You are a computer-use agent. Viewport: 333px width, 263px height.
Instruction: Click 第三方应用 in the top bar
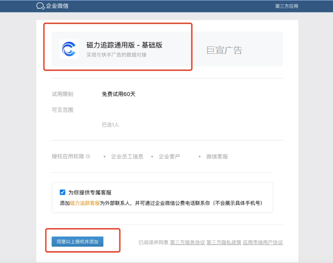click(287, 6)
